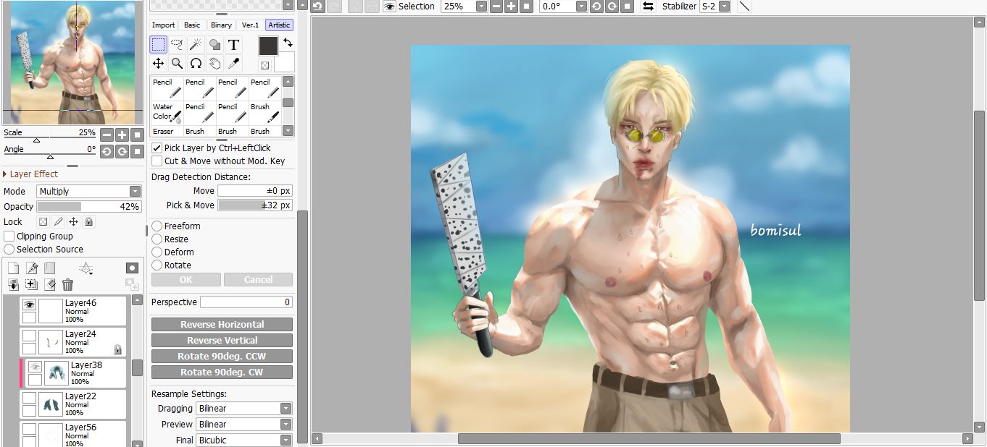Choose the Rotate transform option
Image resolution: width=987 pixels, height=447 pixels.
(157, 265)
